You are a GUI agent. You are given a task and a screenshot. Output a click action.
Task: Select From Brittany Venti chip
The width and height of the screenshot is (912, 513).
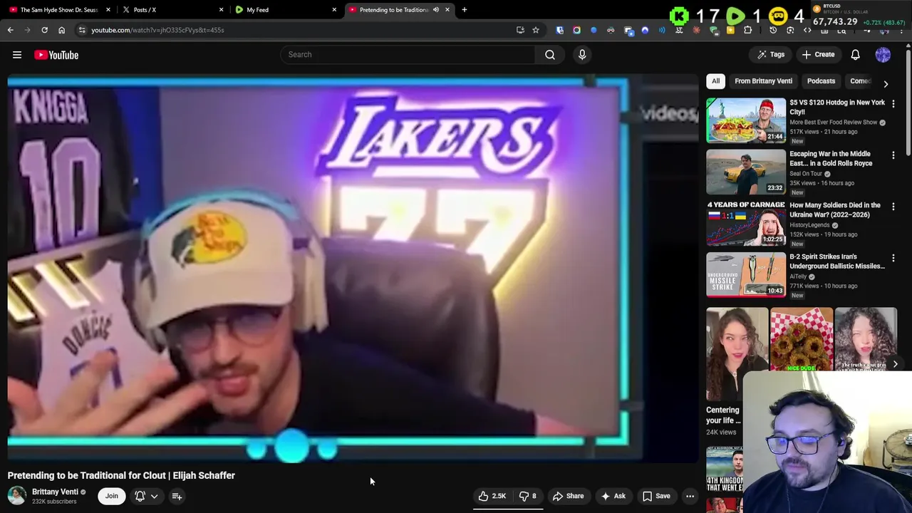coord(763,81)
